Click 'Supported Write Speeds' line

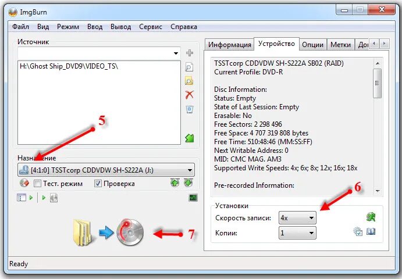pos(286,168)
